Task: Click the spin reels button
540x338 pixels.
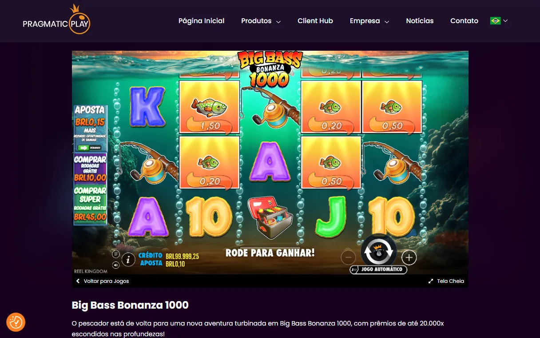Action: click(378, 251)
